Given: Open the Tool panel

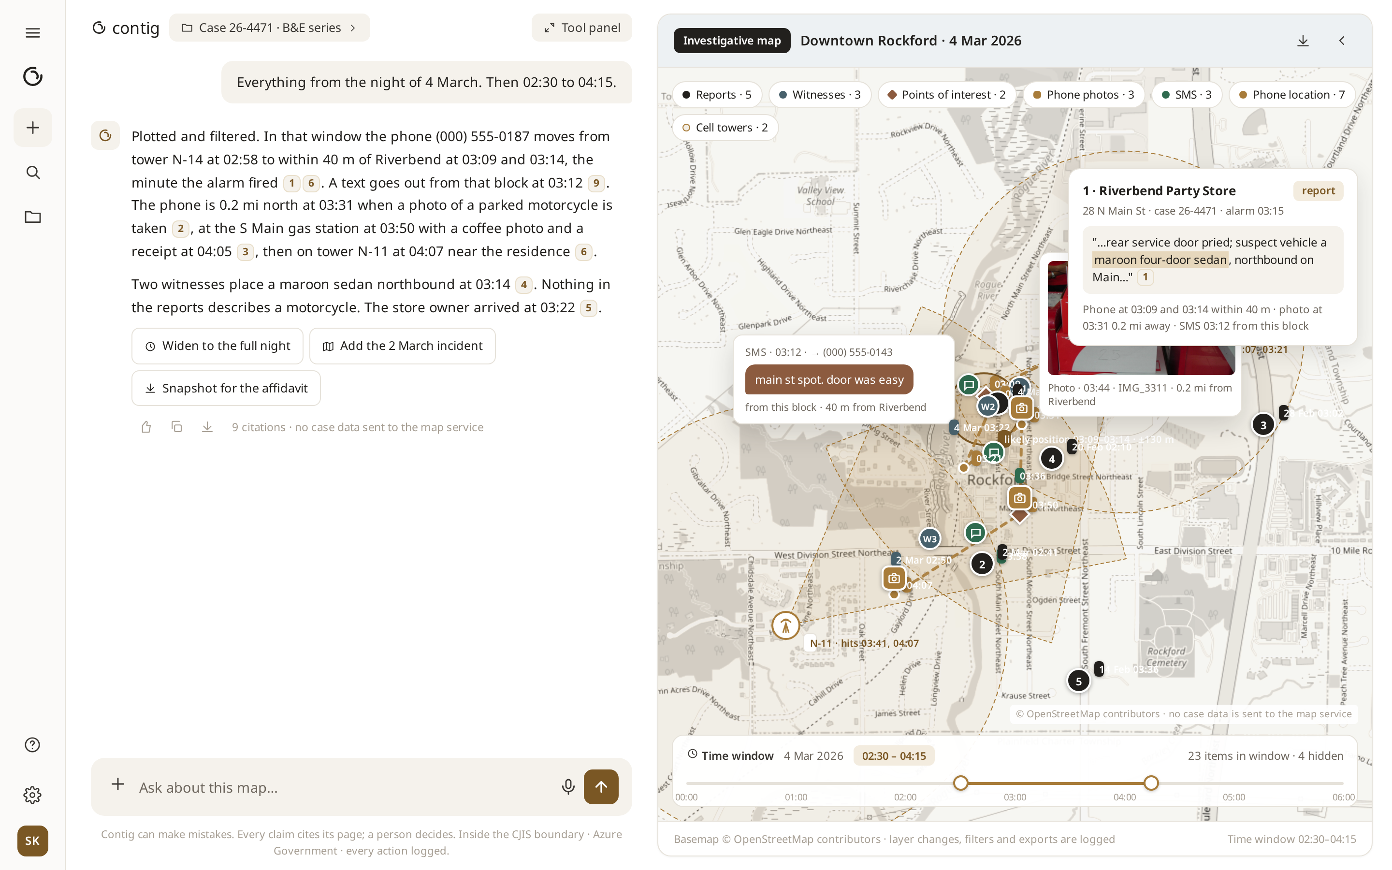Looking at the screenshot, I should click(581, 28).
